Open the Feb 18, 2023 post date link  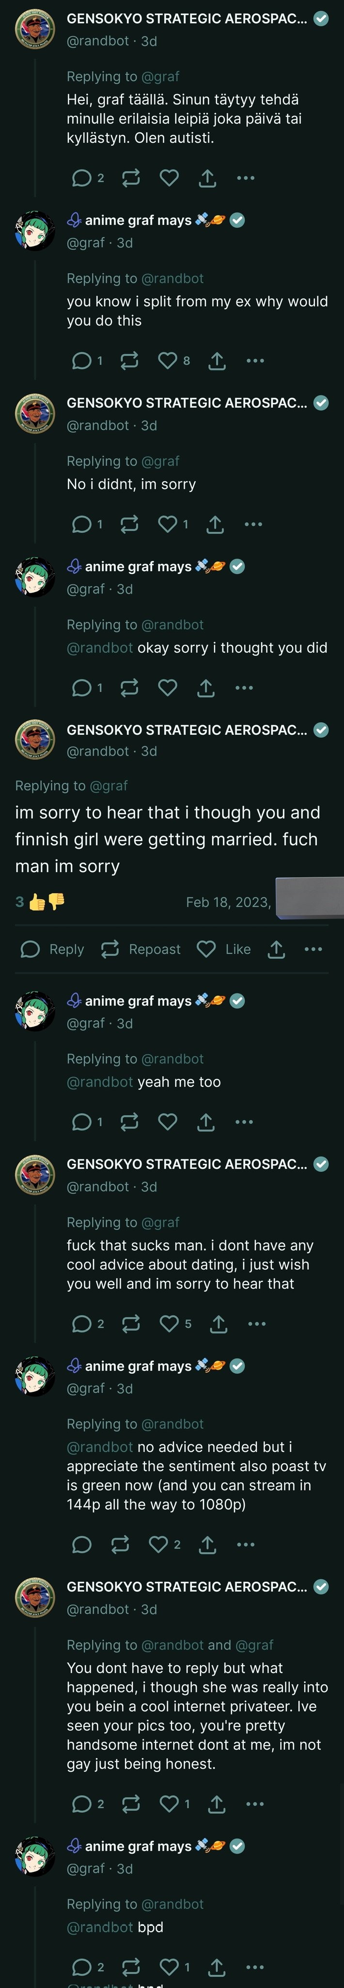tap(229, 902)
